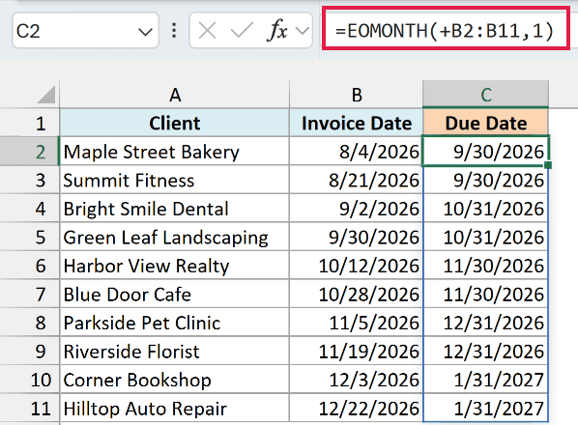Select the Riverside Florist cell
The image size is (578, 425).
(x=175, y=351)
